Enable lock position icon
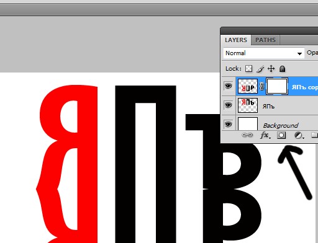 point(271,69)
